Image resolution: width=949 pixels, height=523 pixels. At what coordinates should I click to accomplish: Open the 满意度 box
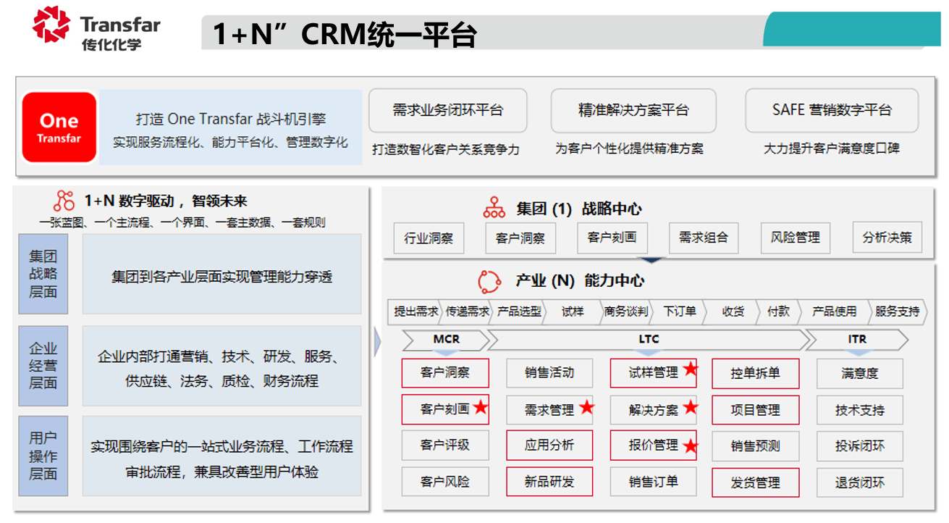click(x=860, y=374)
